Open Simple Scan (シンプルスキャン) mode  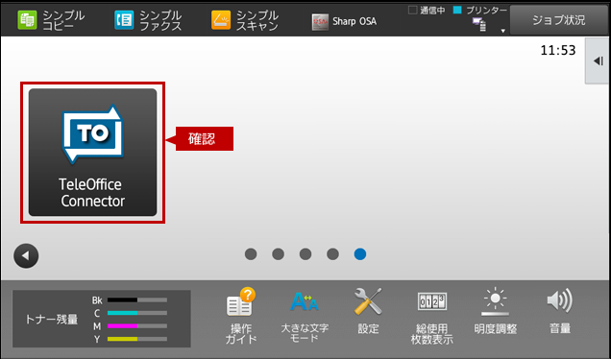(x=245, y=20)
